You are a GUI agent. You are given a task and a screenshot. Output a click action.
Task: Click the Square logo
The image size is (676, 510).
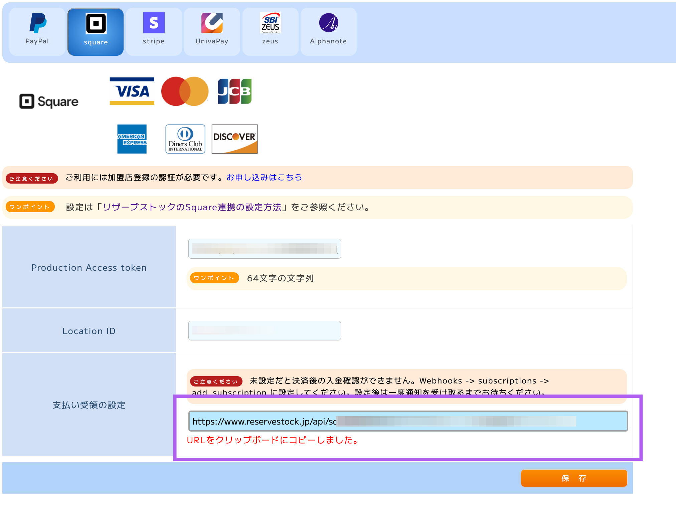pyautogui.click(x=49, y=101)
